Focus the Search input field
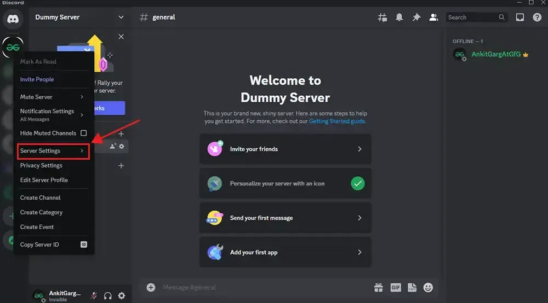The image size is (548, 303). point(476,17)
